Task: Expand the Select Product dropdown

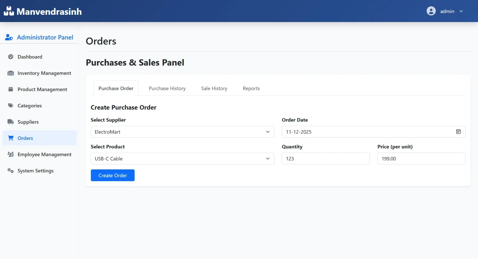Action: [267, 159]
